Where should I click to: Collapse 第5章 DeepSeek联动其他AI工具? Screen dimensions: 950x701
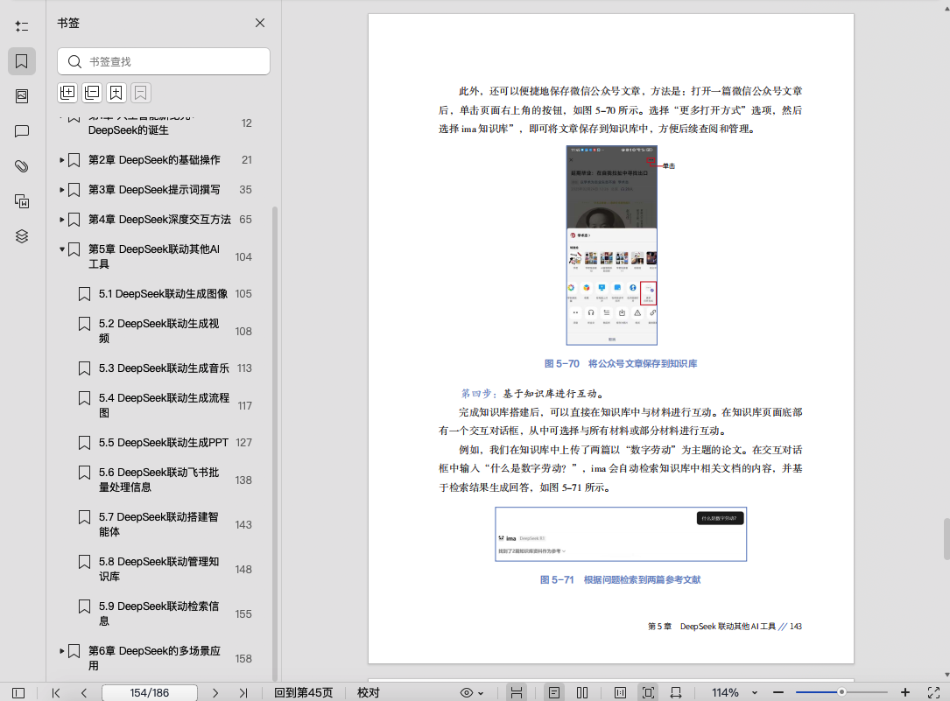[x=62, y=249]
